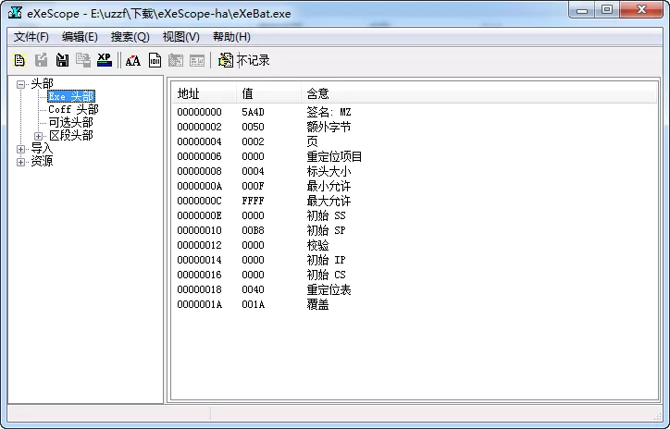Image resolution: width=670 pixels, height=429 pixels.
Task: Close the eXeScope window
Action: click(641, 10)
